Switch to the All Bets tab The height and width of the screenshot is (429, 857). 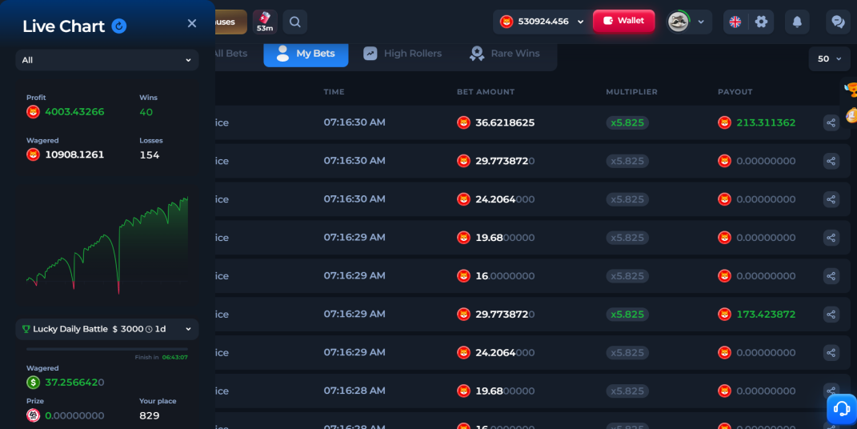pos(230,54)
